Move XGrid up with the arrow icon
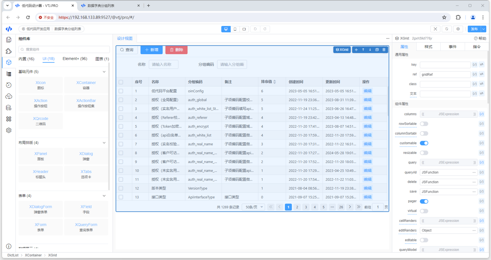The image size is (491, 260). (363, 50)
